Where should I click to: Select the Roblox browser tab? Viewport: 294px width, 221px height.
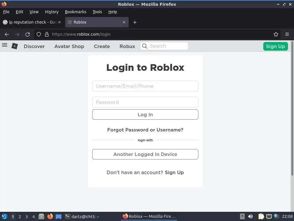coord(97,22)
